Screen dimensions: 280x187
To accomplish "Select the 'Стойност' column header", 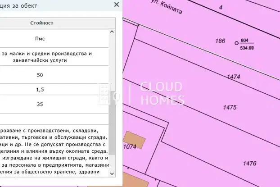I will [41, 23].
